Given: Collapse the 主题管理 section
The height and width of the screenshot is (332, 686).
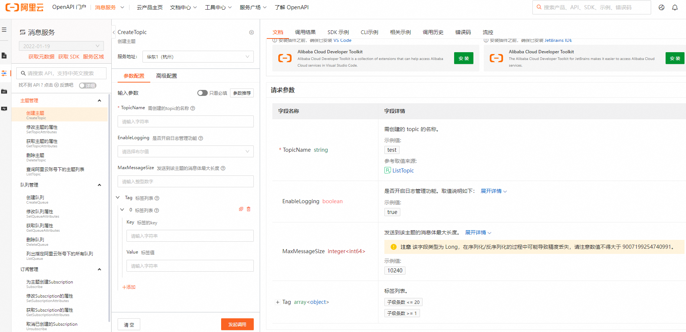Looking at the screenshot, I should tap(99, 101).
